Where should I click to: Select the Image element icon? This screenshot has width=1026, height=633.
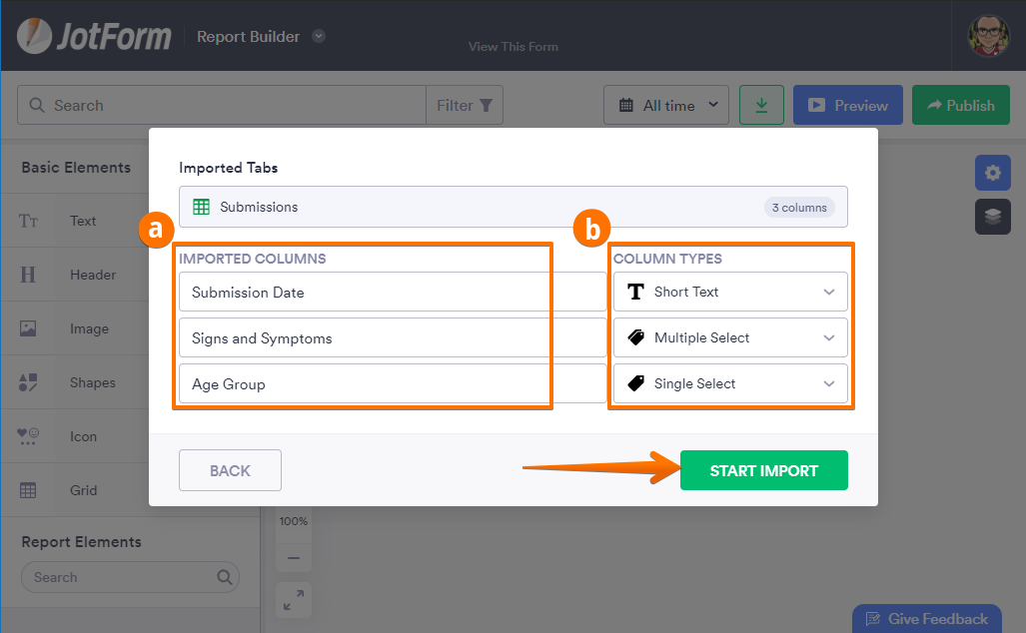point(28,328)
